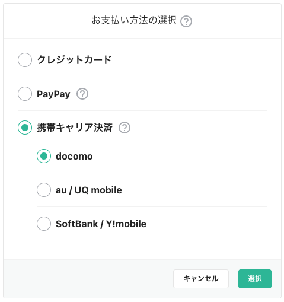Click the 携帯キャリア決済 label text
The height and width of the screenshot is (302, 284).
pyautogui.click(x=75, y=128)
